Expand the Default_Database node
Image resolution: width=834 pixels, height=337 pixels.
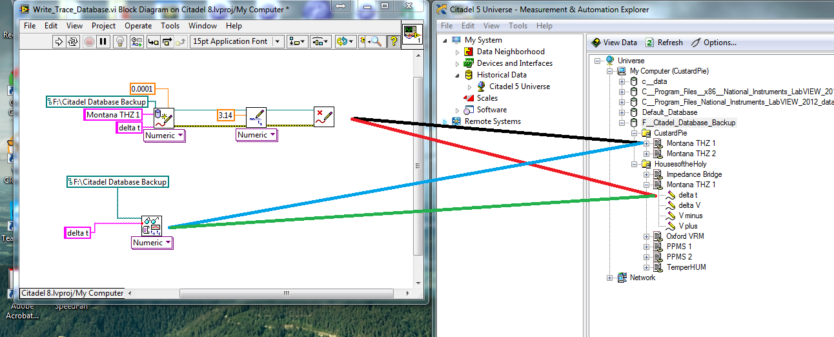[x=622, y=112]
